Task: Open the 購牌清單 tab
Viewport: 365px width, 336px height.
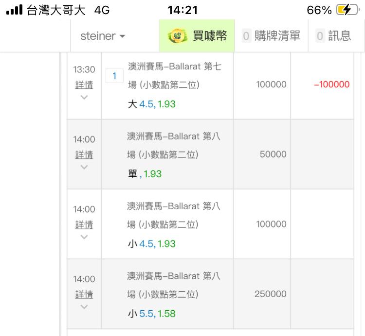Action: [x=271, y=36]
